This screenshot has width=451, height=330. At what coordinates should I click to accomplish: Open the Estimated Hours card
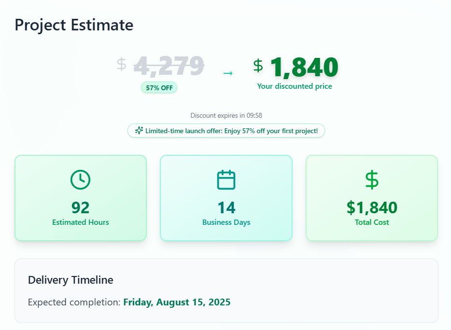point(81,198)
